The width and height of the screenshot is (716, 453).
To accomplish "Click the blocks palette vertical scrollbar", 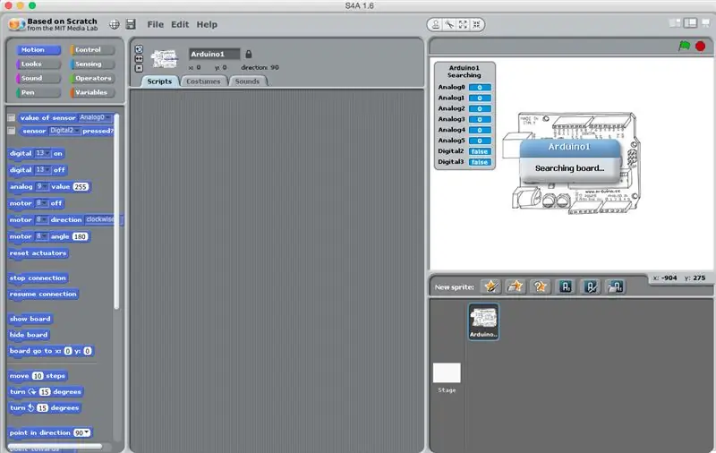I will click(116, 211).
